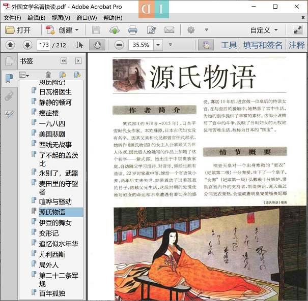The image size is (308, 301).
Task: Open bookmark 第二十二条军规
Action: coord(59,280)
